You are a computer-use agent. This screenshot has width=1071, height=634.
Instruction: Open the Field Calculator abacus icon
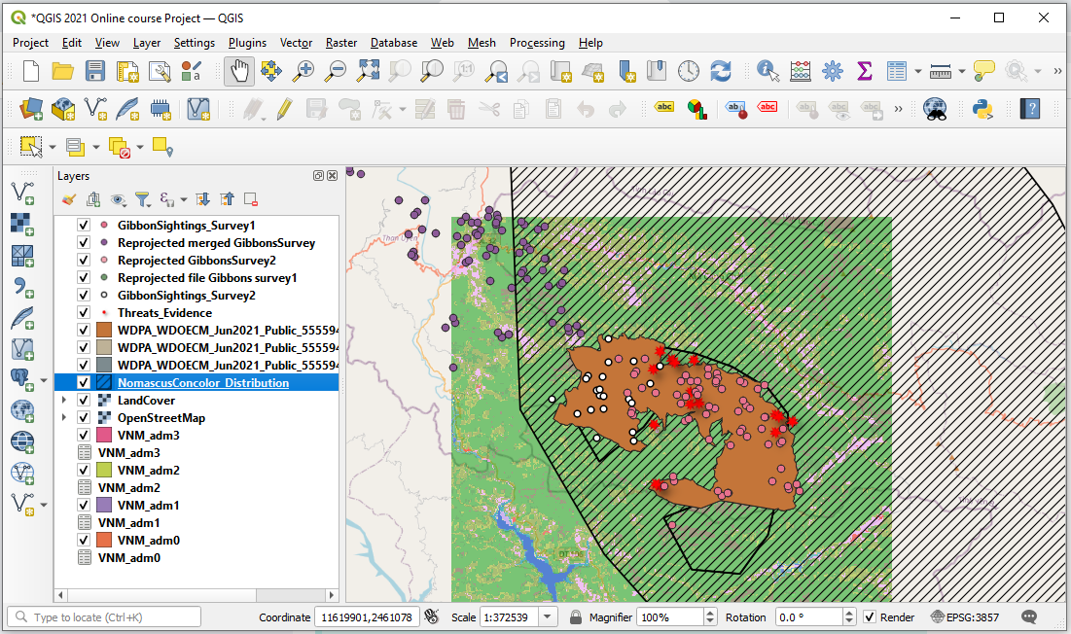pos(801,71)
